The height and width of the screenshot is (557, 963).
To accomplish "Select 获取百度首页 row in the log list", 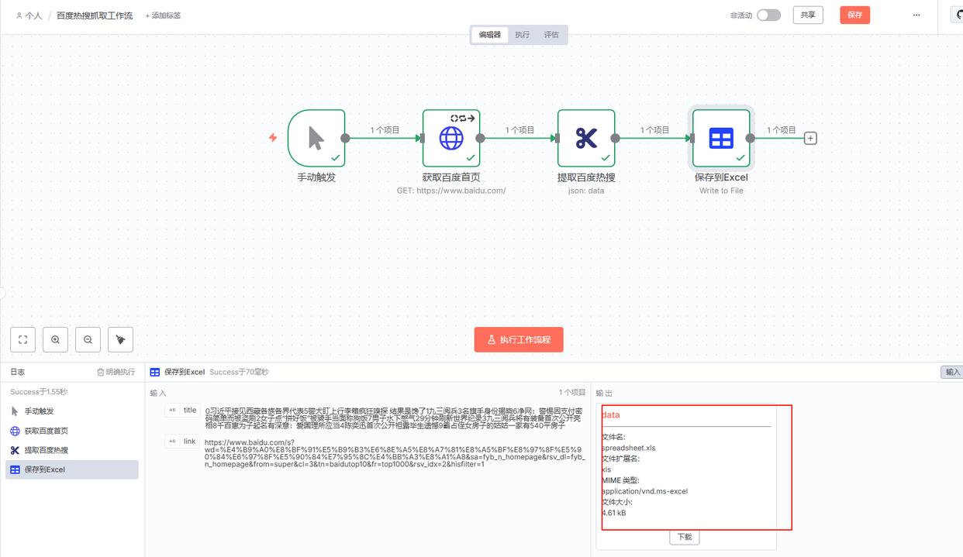I will (x=72, y=431).
